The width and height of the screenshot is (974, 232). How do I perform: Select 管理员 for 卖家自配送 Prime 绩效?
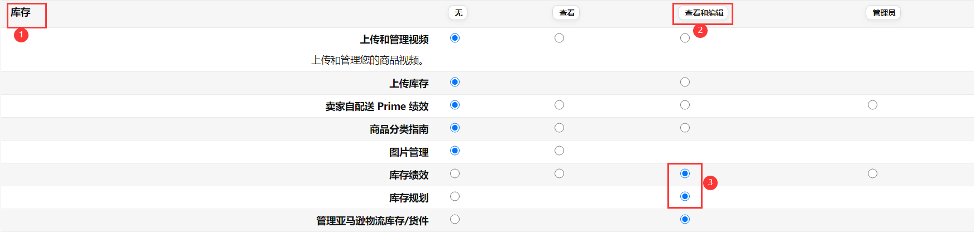click(x=872, y=105)
